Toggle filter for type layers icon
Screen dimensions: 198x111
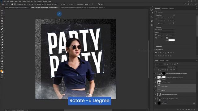[x=170, y=64]
